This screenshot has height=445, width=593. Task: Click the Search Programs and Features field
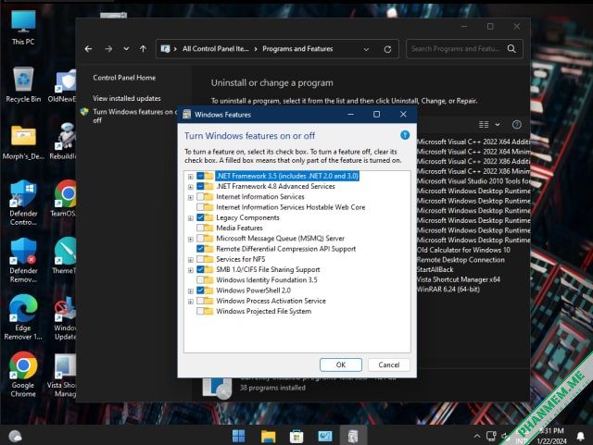point(456,49)
